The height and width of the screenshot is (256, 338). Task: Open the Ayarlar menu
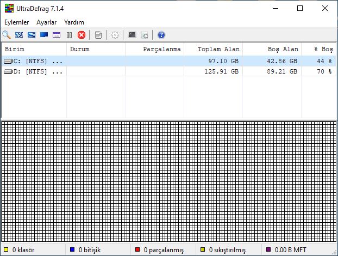click(x=46, y=22)
